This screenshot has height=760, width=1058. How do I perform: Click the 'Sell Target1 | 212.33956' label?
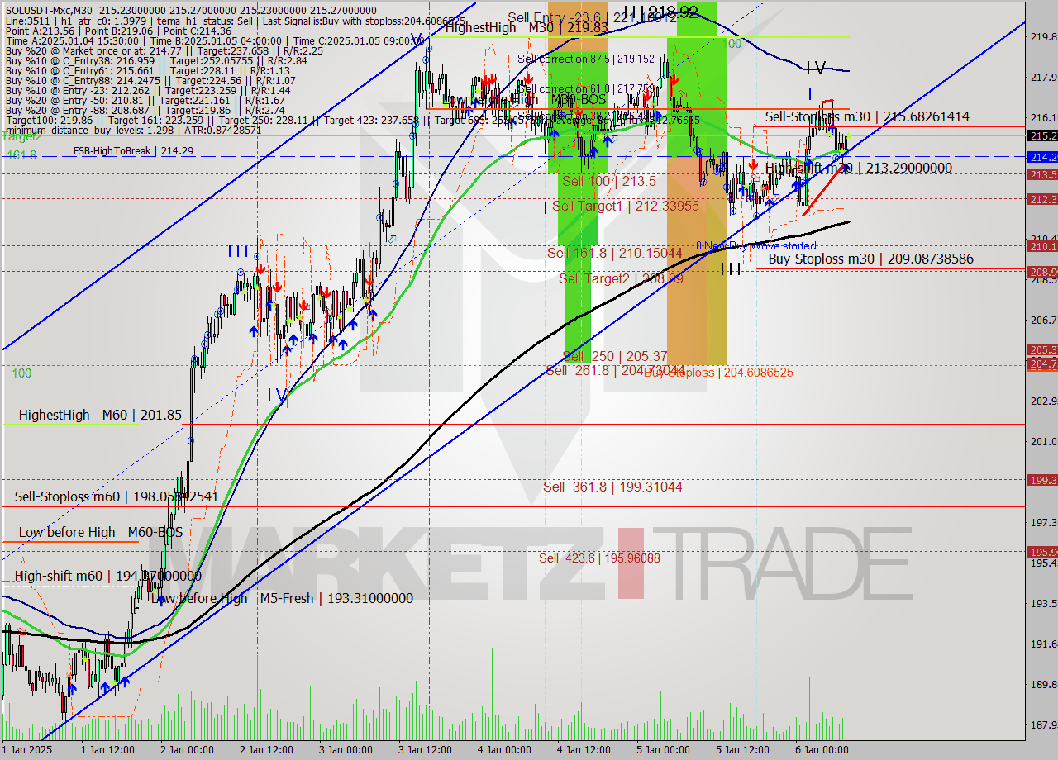[x=625, y=206]
